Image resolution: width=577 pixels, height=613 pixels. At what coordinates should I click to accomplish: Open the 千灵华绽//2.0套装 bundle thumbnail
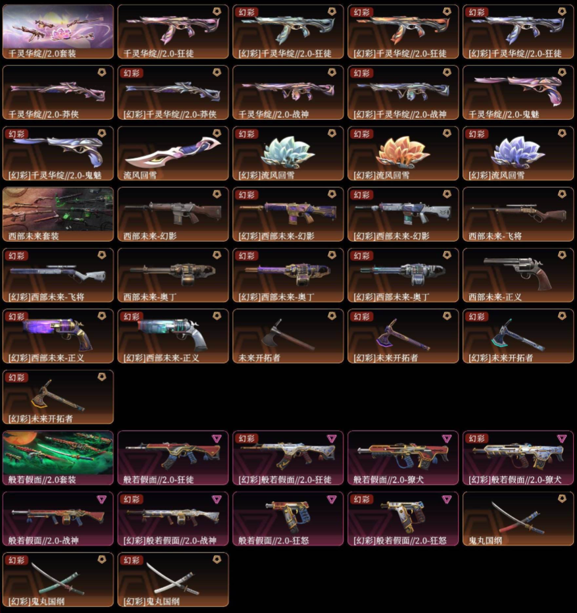pos(58,32)
